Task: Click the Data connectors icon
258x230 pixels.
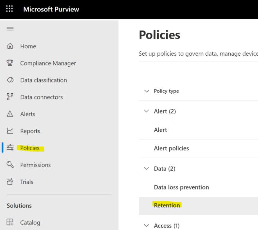Action: click(x=10, y=97)
